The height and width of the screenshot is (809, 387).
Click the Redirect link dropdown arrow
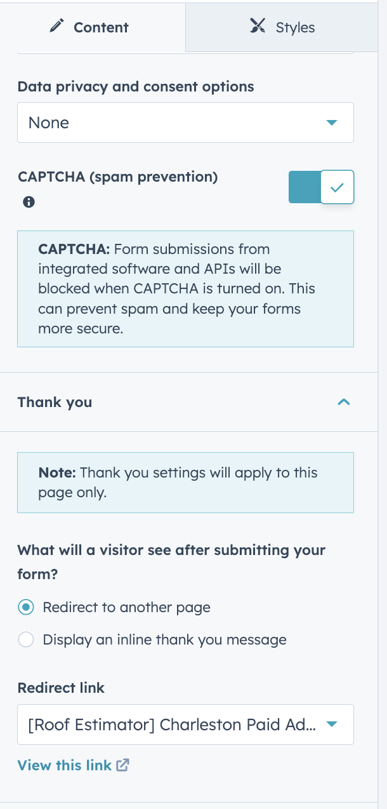331,725
